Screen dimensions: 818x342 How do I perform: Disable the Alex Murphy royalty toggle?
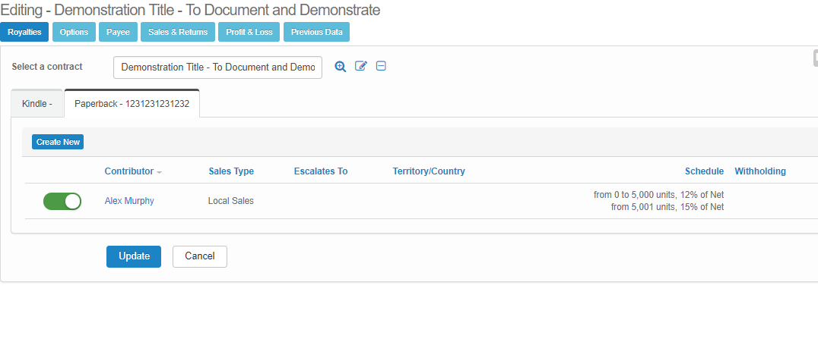[62, 201]
